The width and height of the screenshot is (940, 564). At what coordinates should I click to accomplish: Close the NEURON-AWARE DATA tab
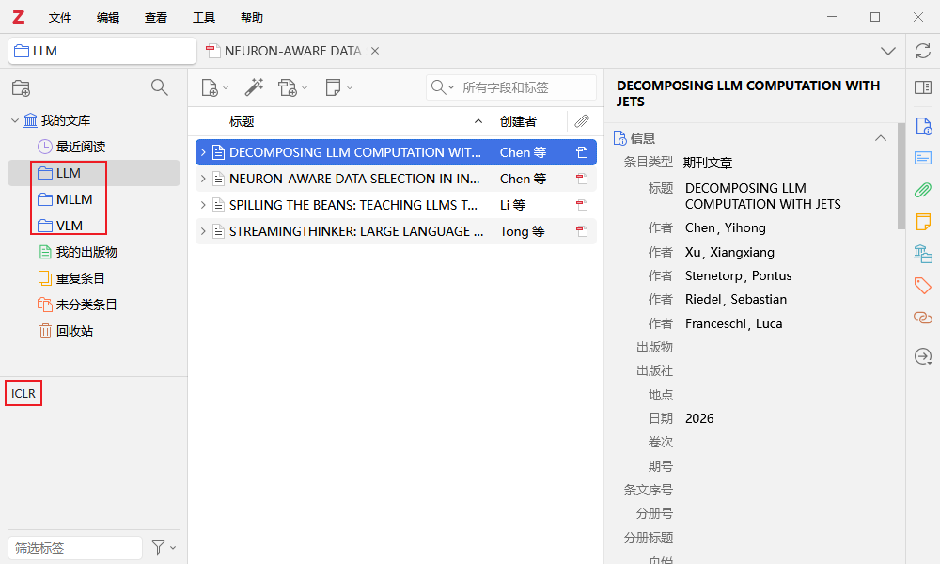click(x=375, y=51)
